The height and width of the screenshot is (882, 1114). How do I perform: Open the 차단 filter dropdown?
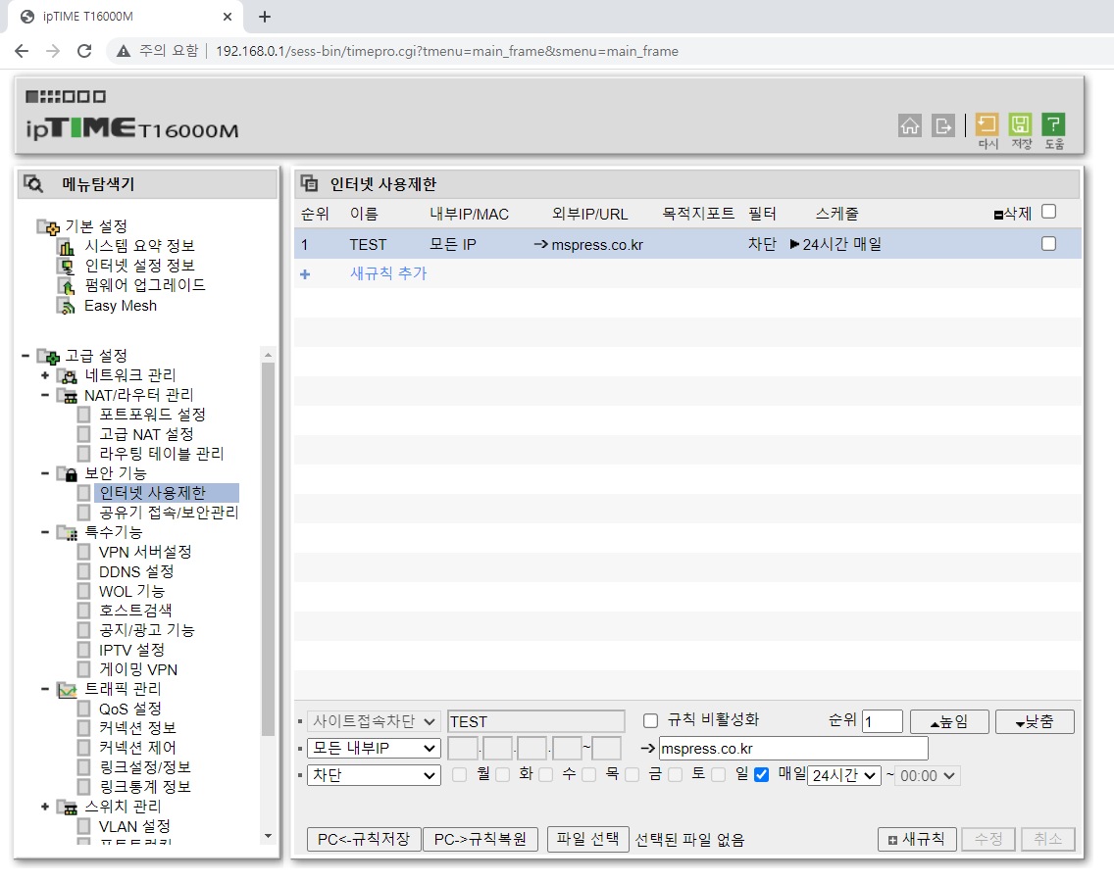click(x=374, y=775)
